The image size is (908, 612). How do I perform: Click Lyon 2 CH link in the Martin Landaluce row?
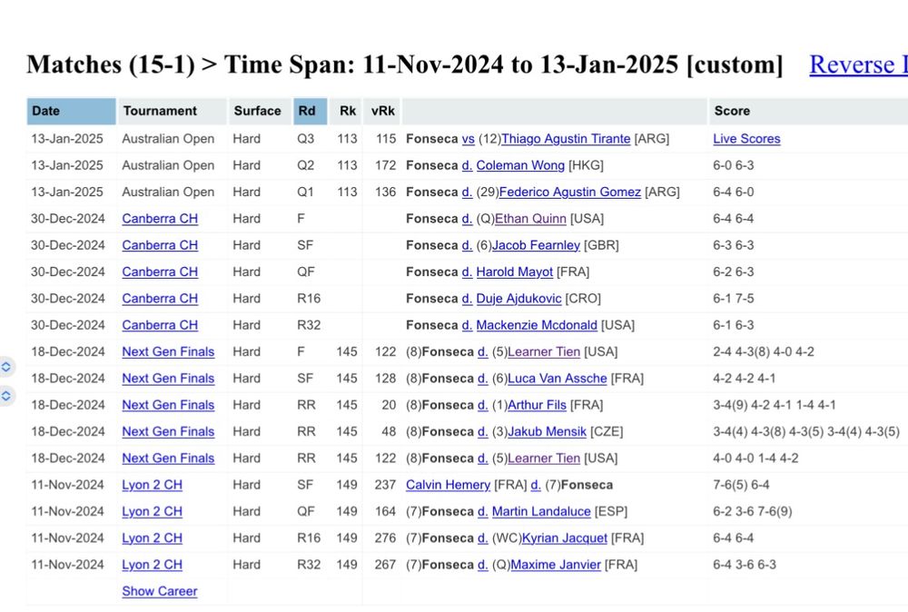pyautogui.click(x=152, y=512)
